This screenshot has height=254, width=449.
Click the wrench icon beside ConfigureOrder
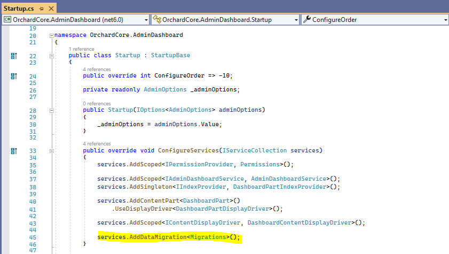point(307,19)
